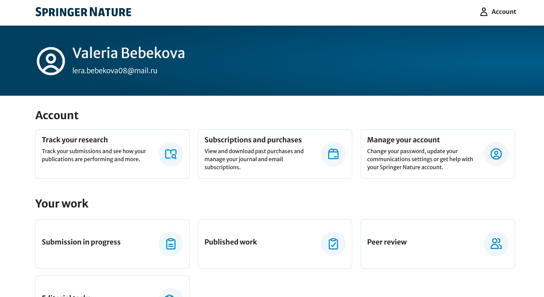
Task: Click the Peer review people icon
Action: 496,244
